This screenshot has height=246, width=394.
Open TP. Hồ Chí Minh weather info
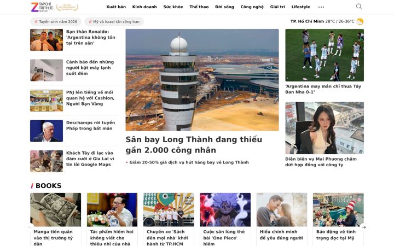coord(322,21)
